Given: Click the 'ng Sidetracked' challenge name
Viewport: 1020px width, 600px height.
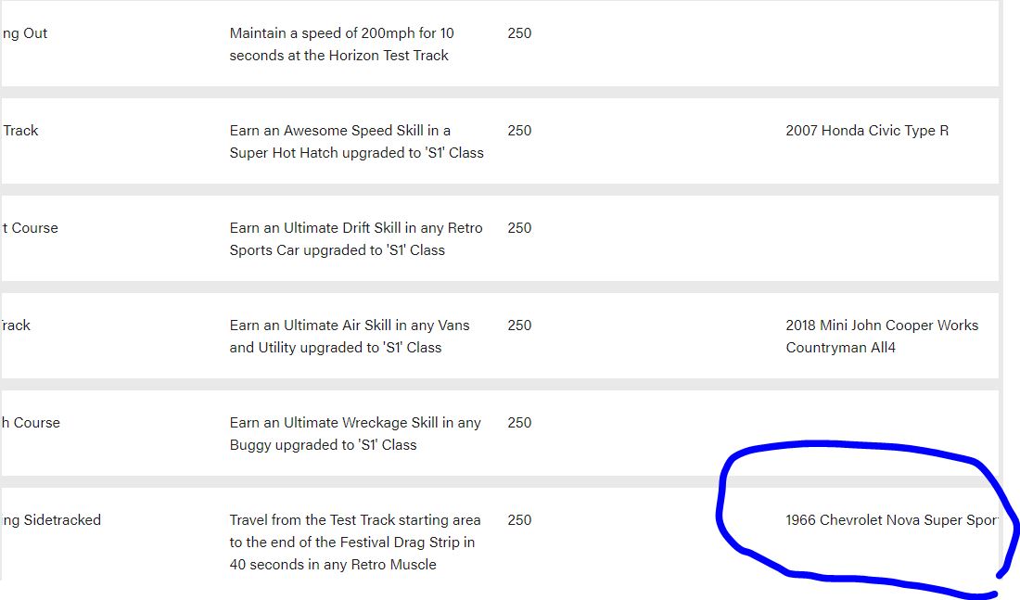Looking at the screenshot, I should pyautogui.click(x=51, y=520).
